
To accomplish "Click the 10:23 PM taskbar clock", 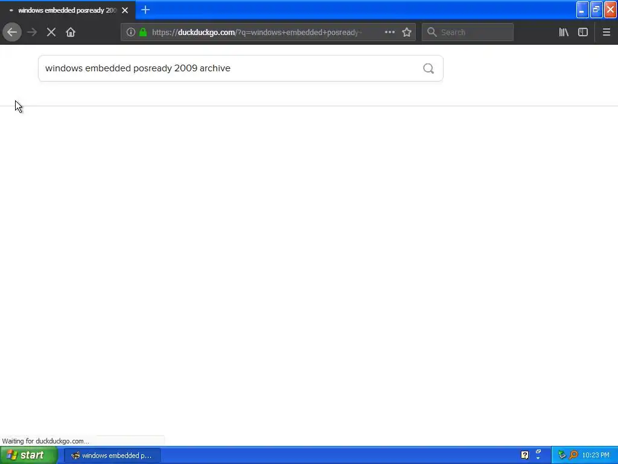I will pyautogui.click(x=596, y=456).
